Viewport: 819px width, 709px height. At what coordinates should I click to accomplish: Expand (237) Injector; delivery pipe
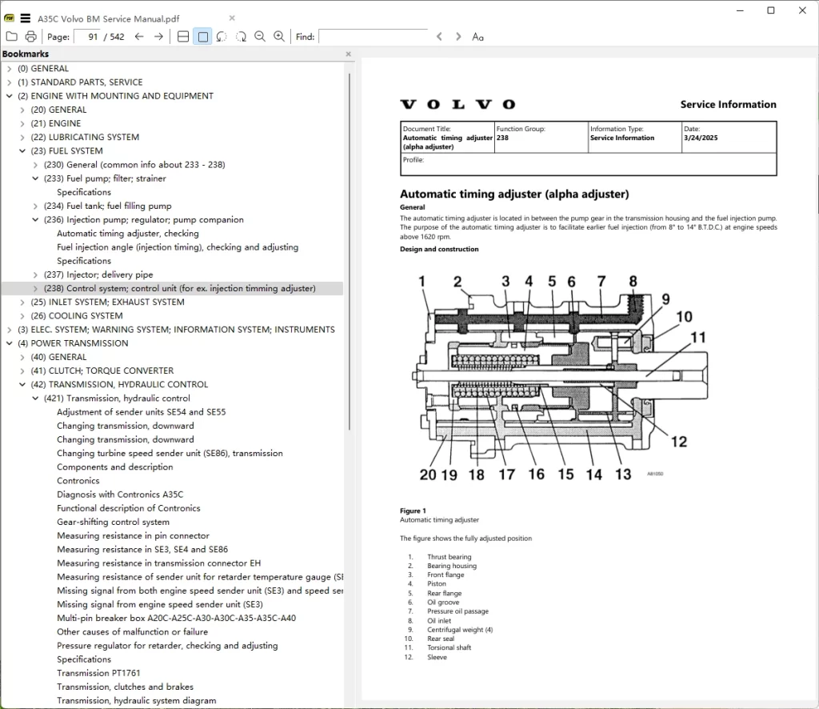coord(35,274)
